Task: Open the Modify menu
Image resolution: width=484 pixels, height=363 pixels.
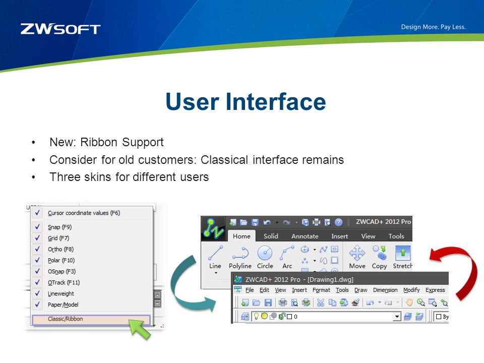Action: 411,290
